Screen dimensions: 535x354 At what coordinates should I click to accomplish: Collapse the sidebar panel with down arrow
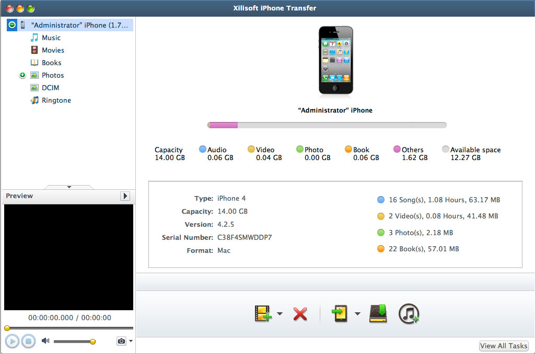pyautogui.click(x=69, y=187)
